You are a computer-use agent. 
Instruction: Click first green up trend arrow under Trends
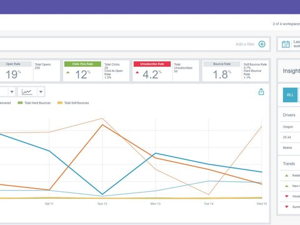point(287,176)
